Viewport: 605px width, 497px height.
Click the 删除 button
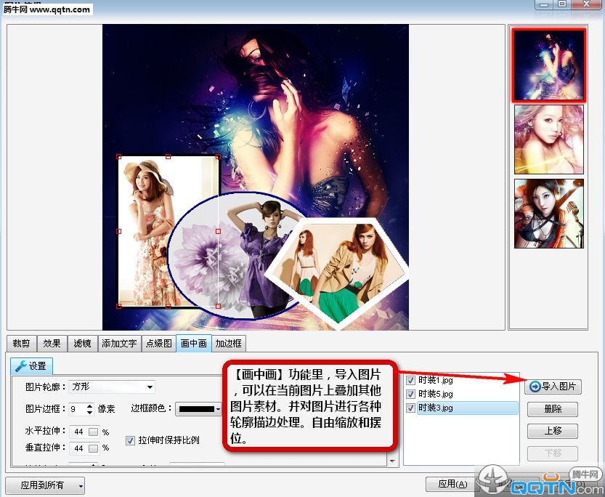click(x=553, y=408)
